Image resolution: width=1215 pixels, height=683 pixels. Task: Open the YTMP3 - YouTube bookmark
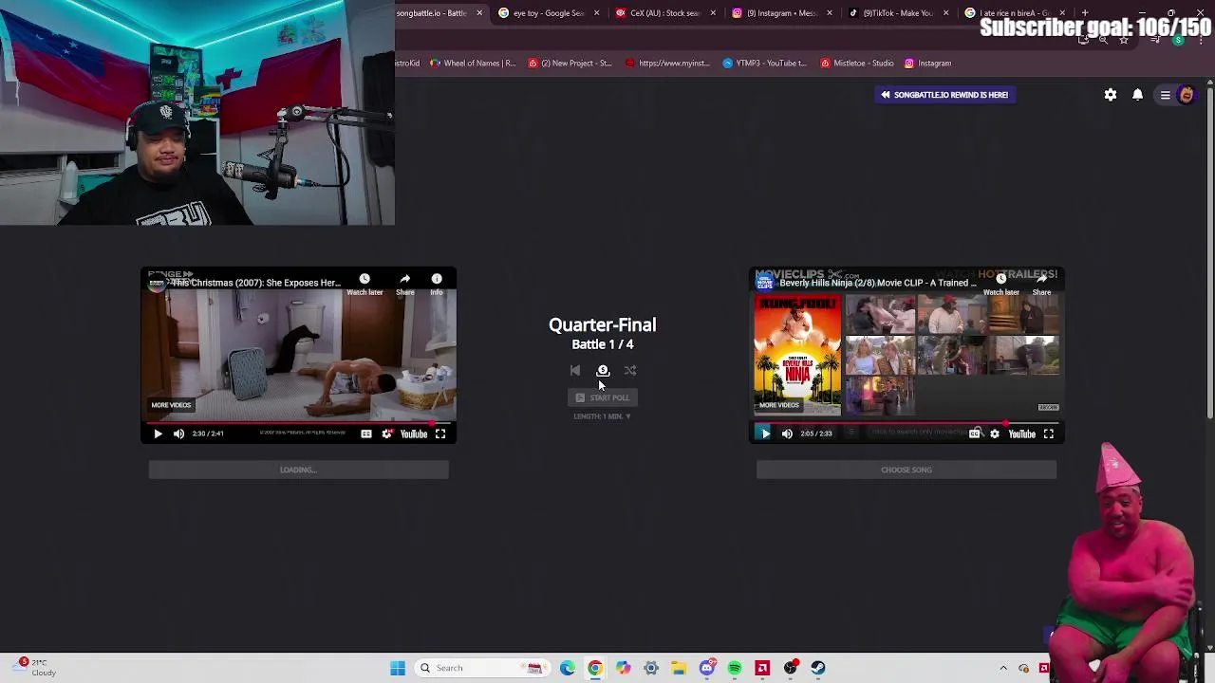764,64
